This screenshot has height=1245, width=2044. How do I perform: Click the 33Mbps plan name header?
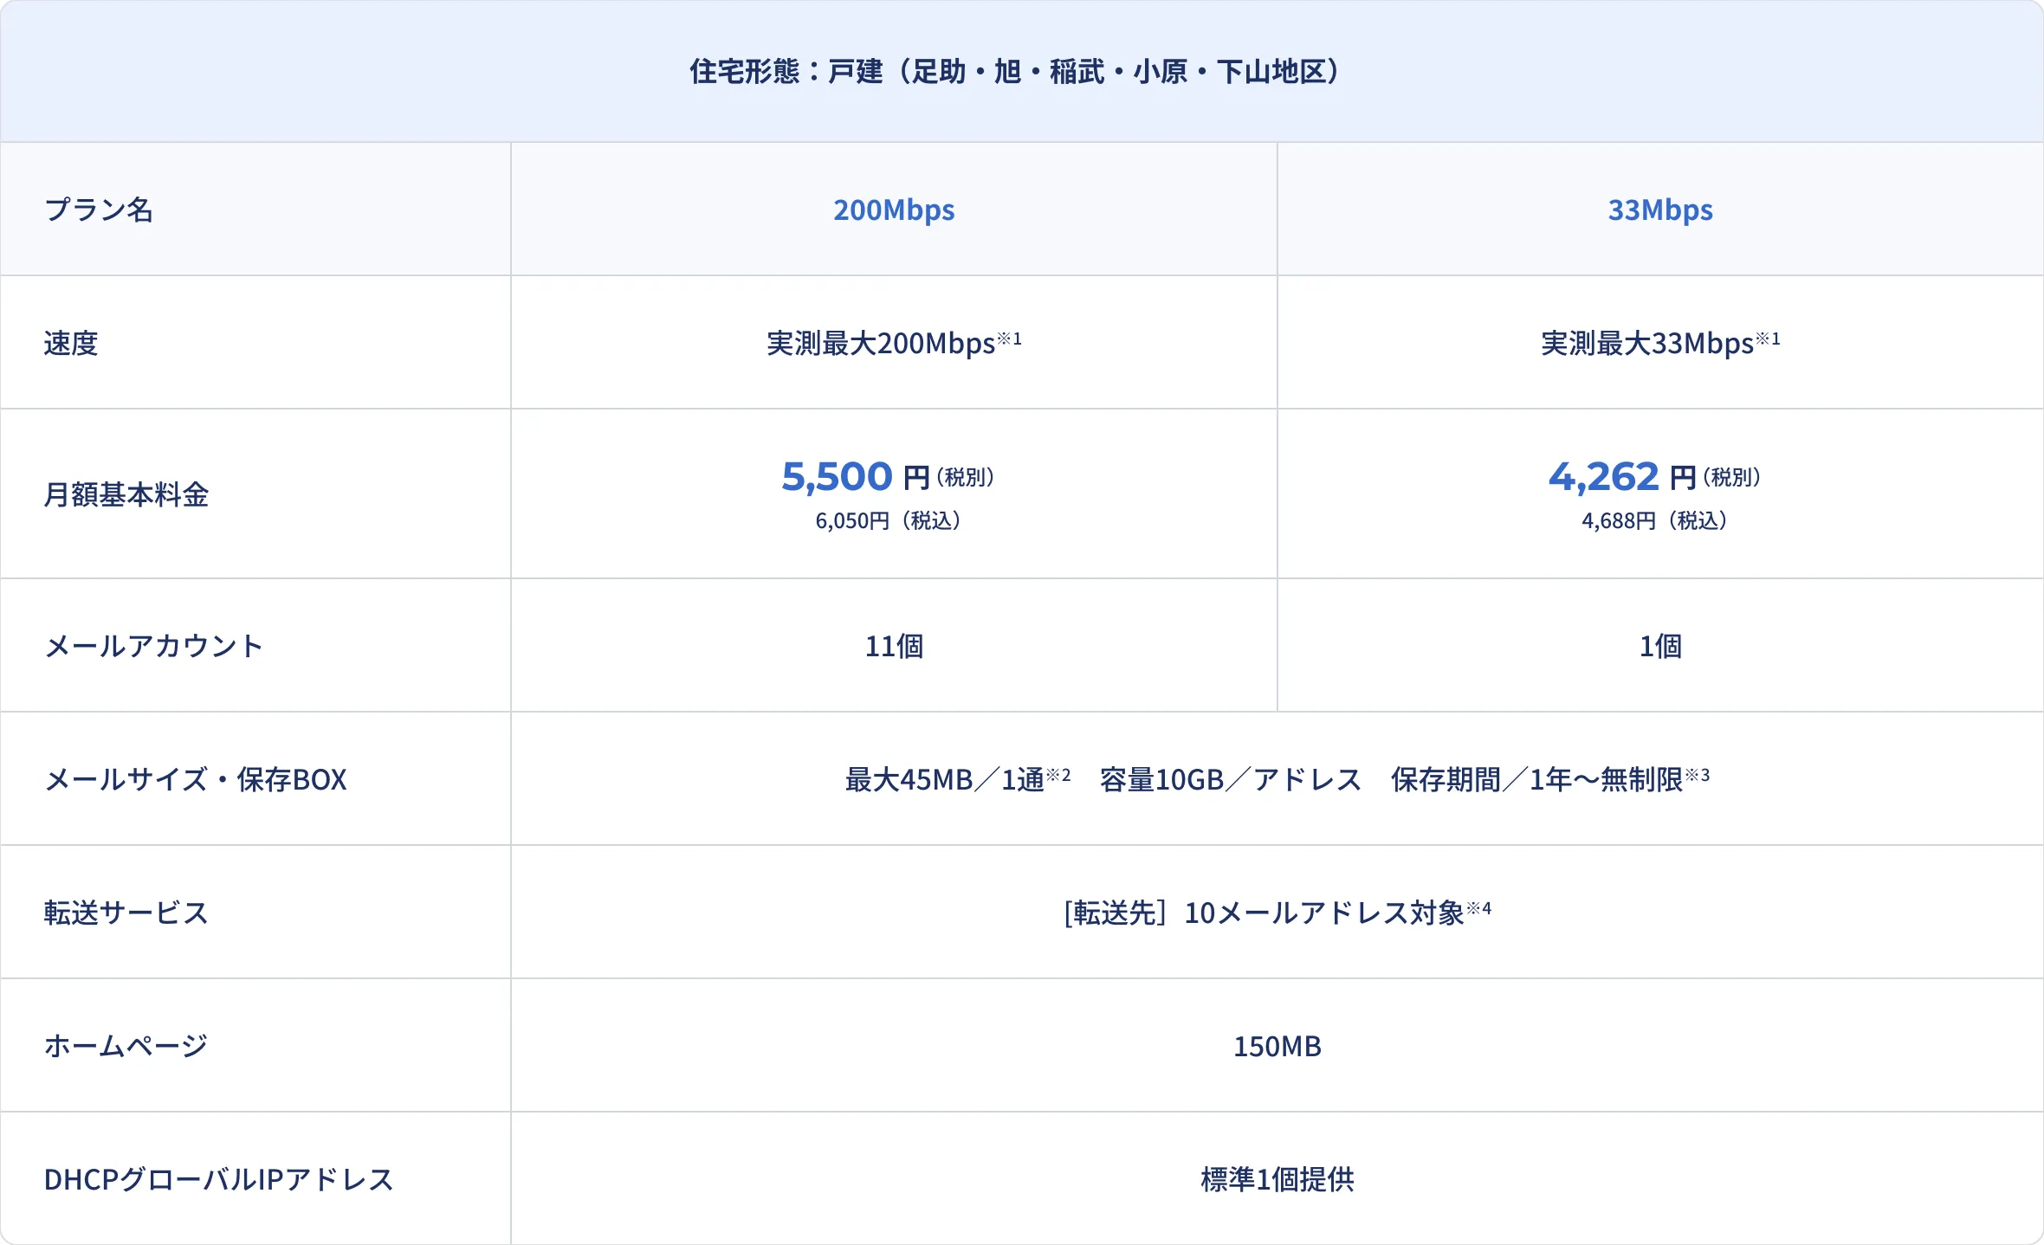pos(1659,210)
